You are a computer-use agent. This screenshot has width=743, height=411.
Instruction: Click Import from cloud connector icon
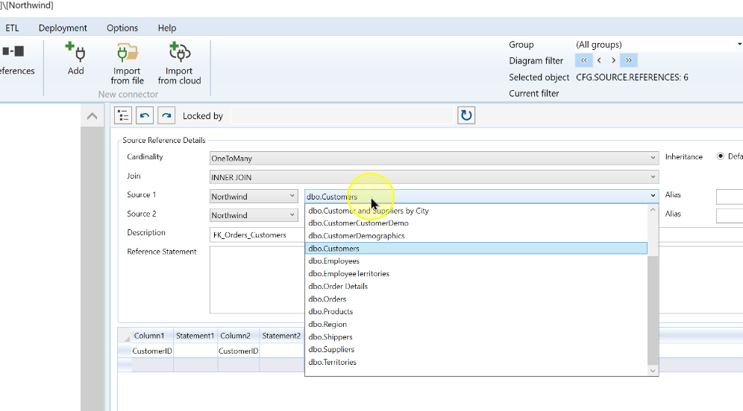pos(179,53)
